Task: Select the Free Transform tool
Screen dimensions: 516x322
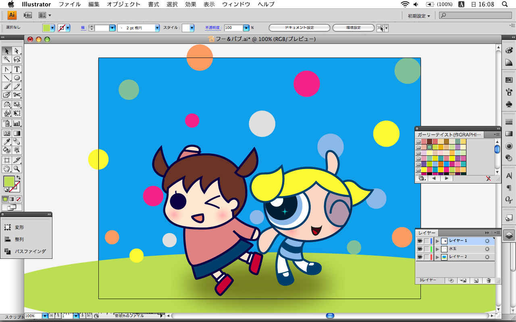Action: (17, 113)
